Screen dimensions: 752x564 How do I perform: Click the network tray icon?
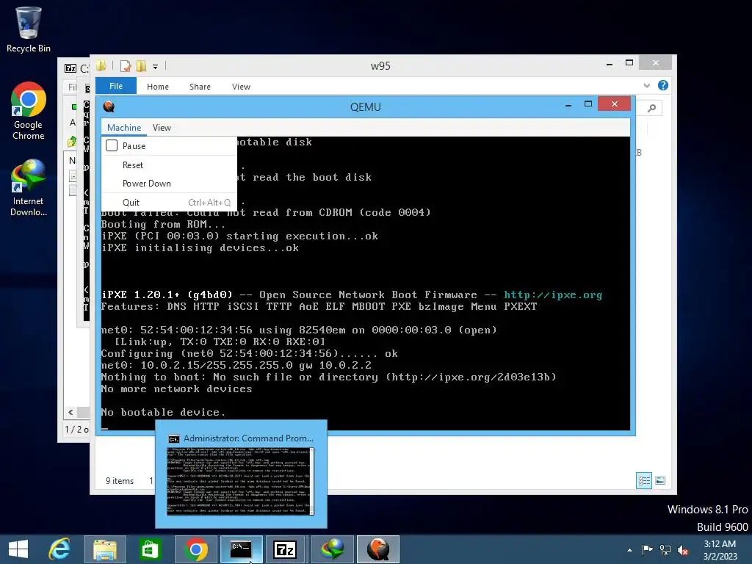click(x=665, y=550)
